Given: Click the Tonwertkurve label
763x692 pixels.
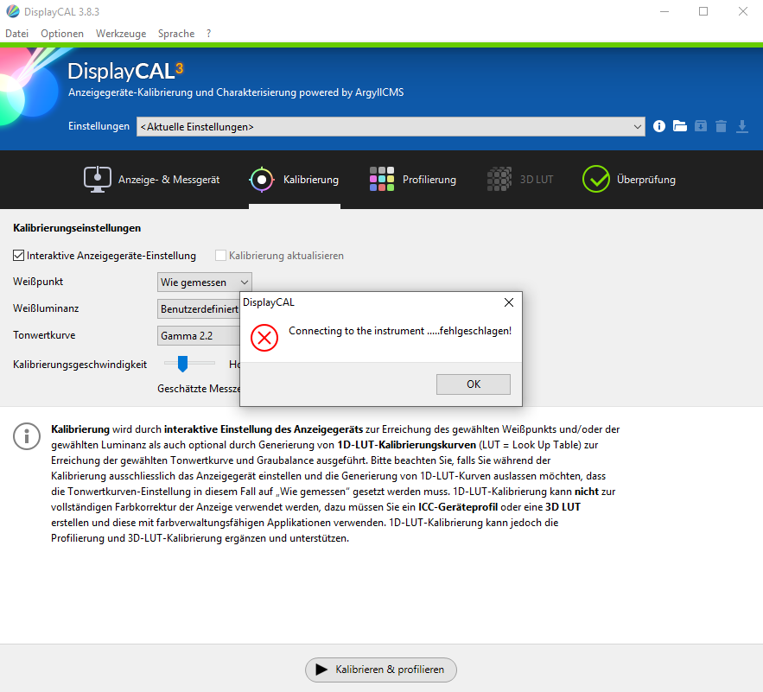Looking at the screenshot, I should 44,335.
